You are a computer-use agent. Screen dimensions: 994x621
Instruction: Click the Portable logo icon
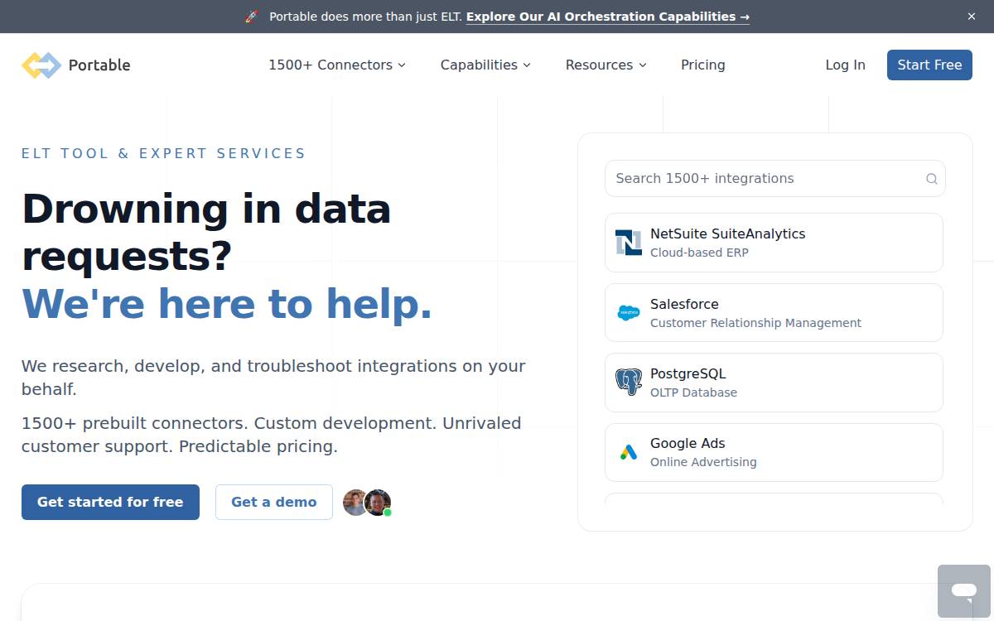point(41,65)
